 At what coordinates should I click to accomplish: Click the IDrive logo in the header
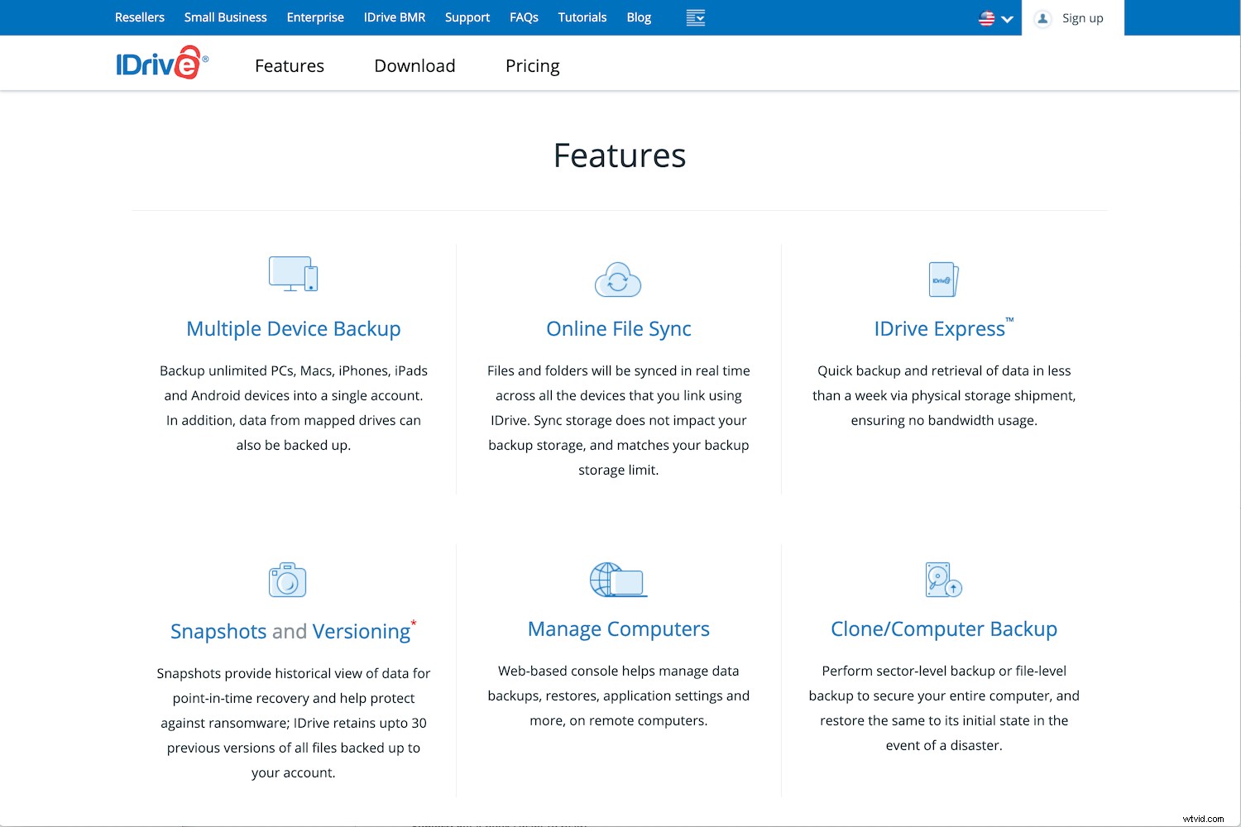[161, 62]
